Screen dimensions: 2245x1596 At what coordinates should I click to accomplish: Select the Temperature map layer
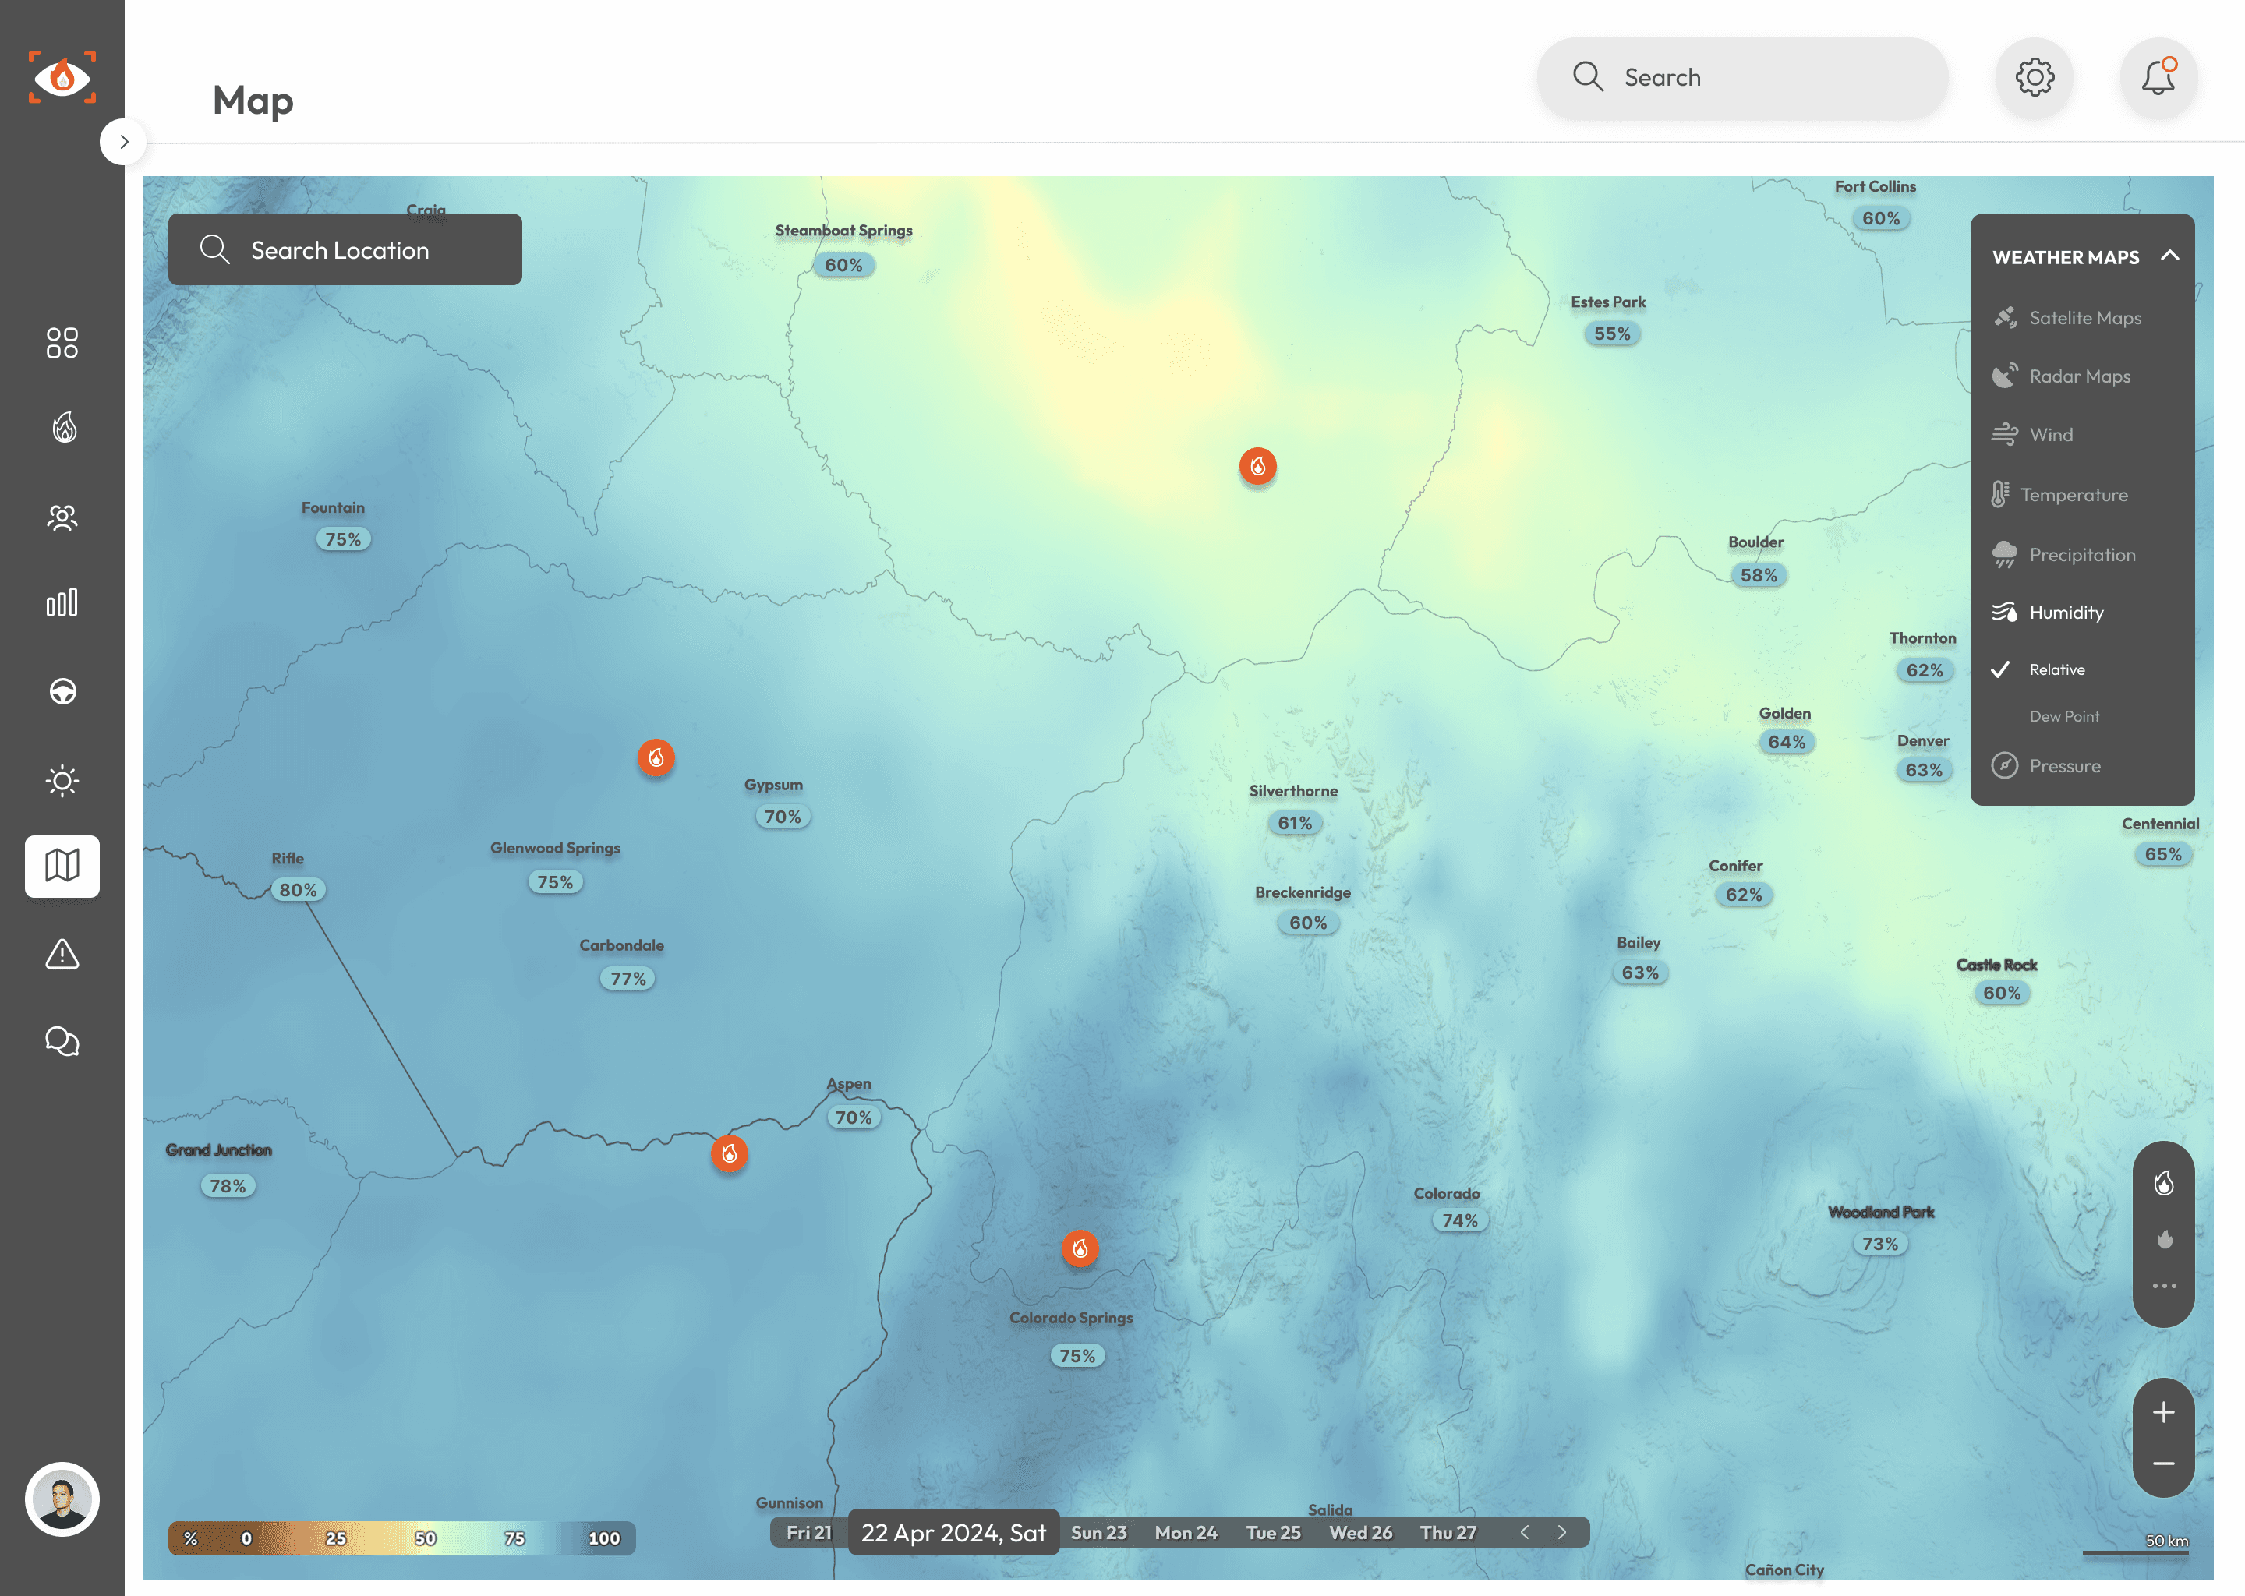tap(2060, 494)
